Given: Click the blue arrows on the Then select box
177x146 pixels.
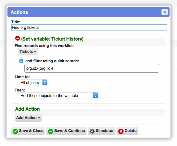Looking at the screenshot, I should click(x=95, y=95).
